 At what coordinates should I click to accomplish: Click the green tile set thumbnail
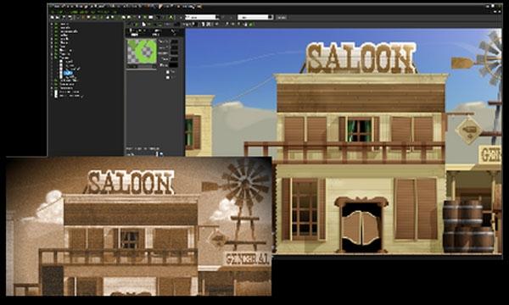(142, 52)
